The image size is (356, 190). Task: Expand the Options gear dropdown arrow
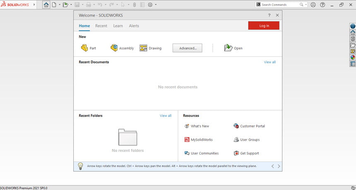(x=156, y=5)
